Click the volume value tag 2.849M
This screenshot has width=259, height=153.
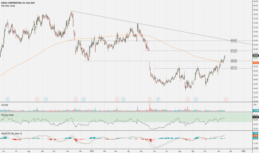256,110
